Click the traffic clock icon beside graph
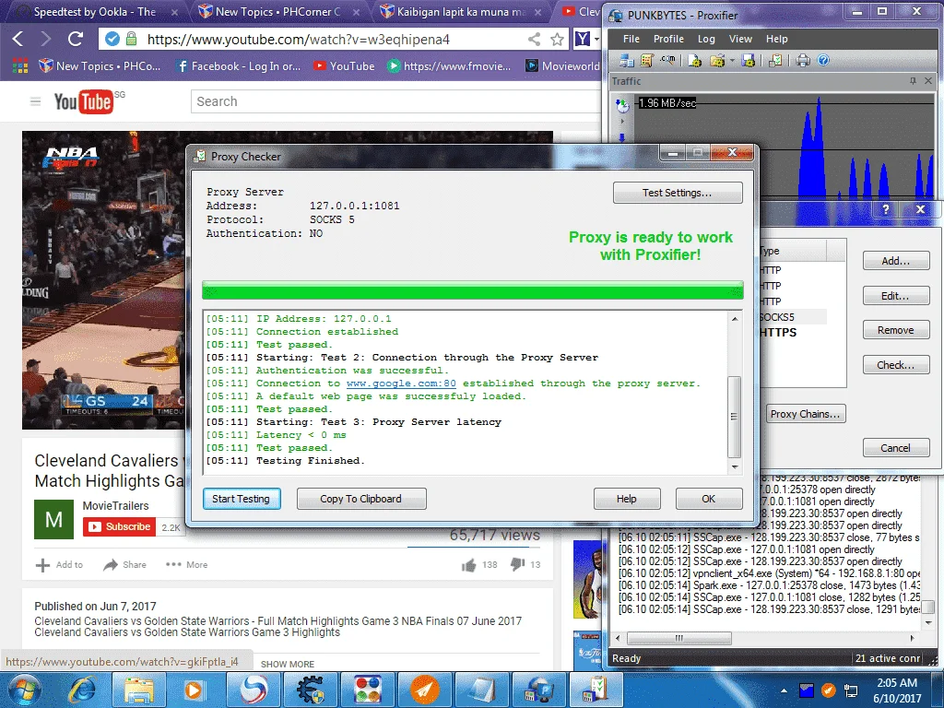The width and height of the screenshot is (944, 708). point(622,106)
